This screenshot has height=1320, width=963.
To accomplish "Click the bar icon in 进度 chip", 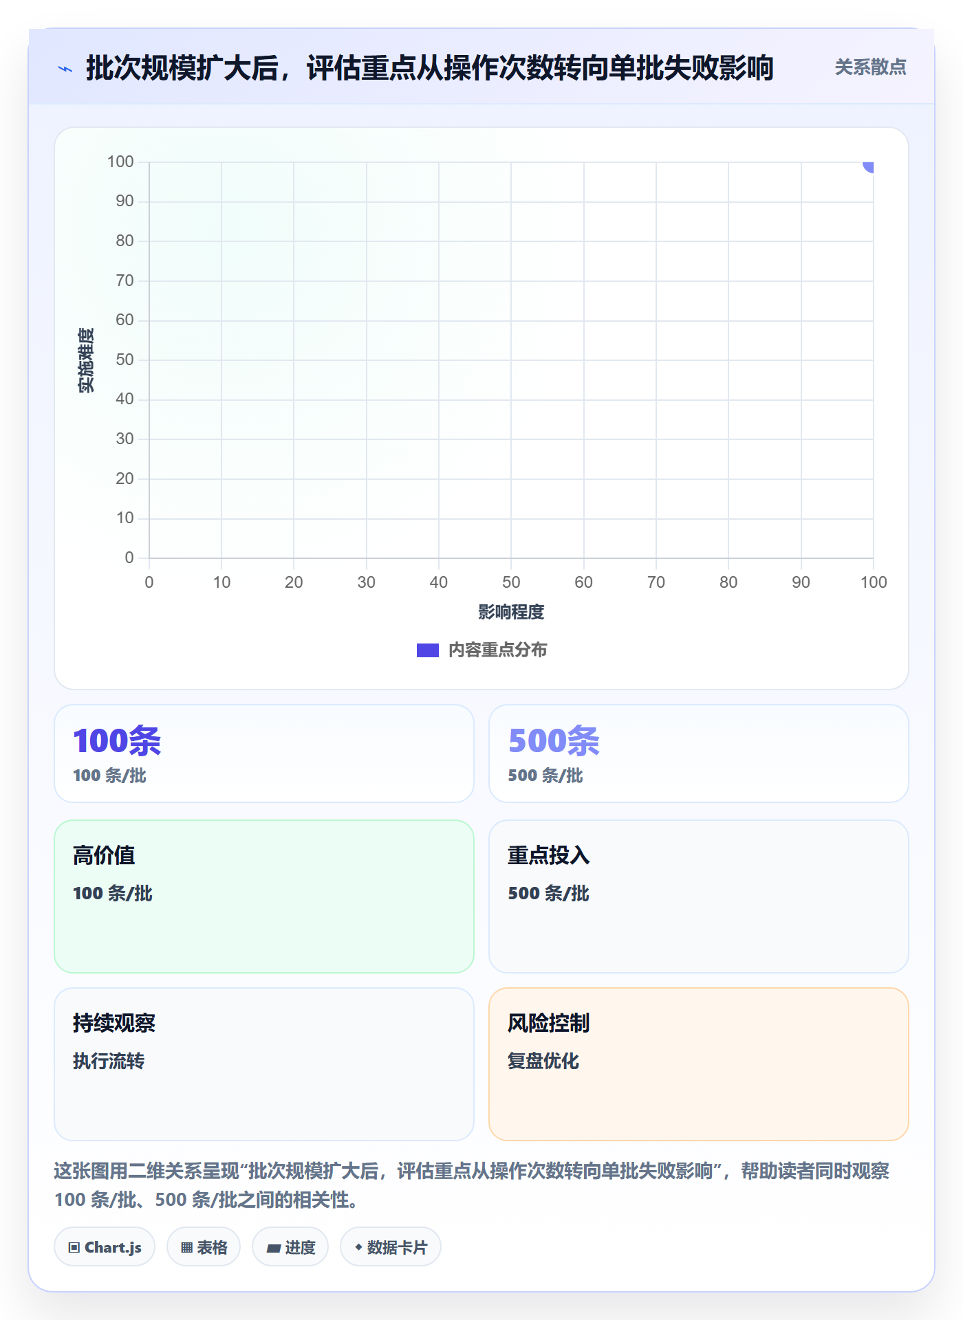I will [274, 1248].
